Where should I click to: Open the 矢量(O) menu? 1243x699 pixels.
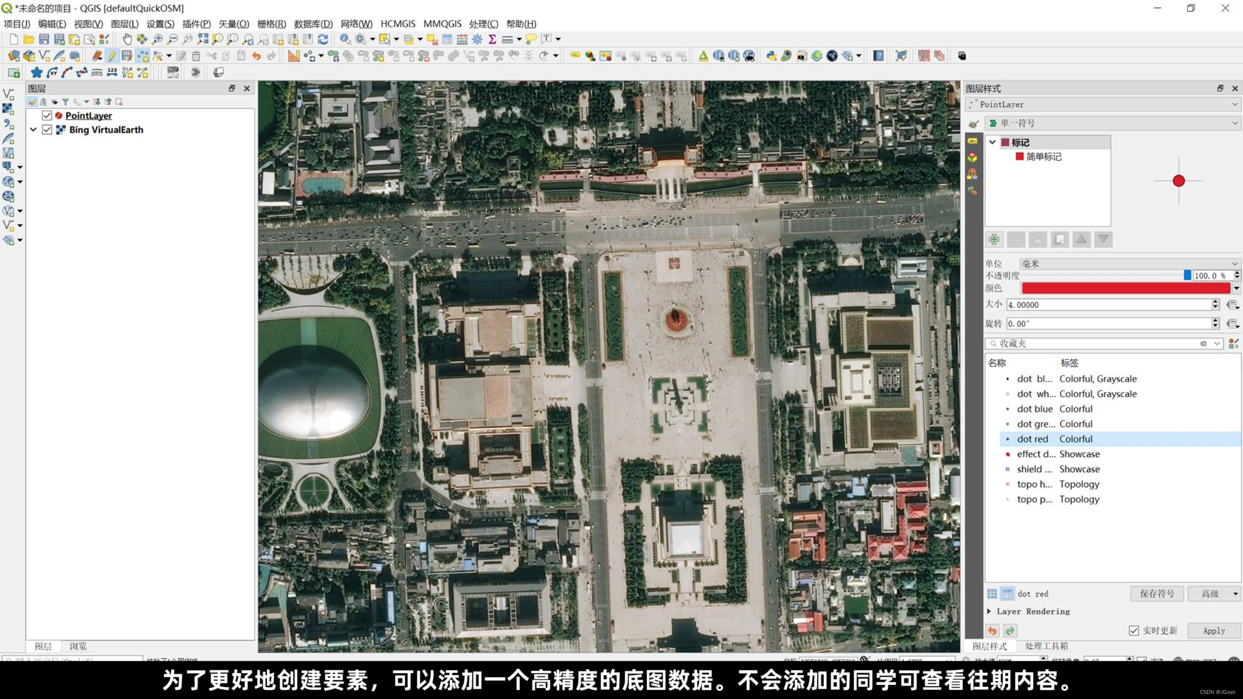234,24
